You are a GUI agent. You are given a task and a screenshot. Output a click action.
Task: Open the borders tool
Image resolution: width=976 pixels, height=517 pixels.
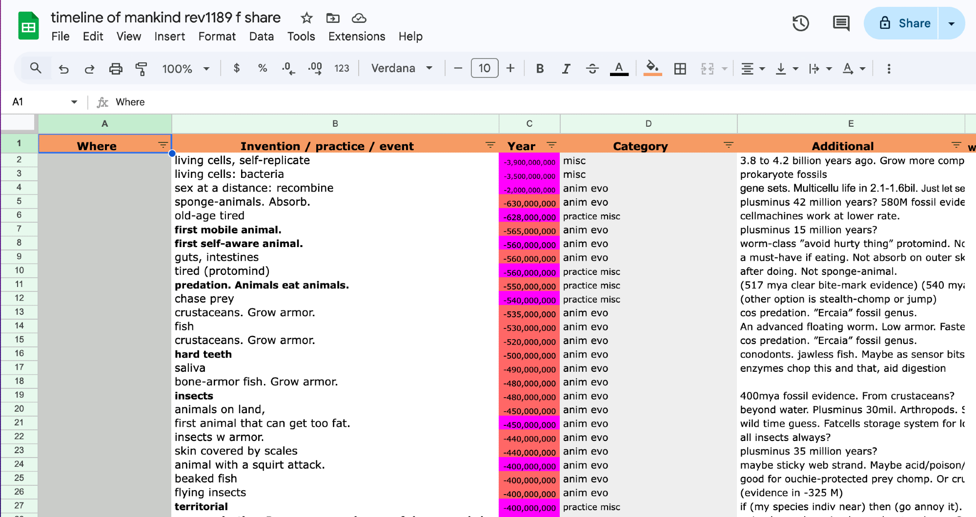coord(680,69)
